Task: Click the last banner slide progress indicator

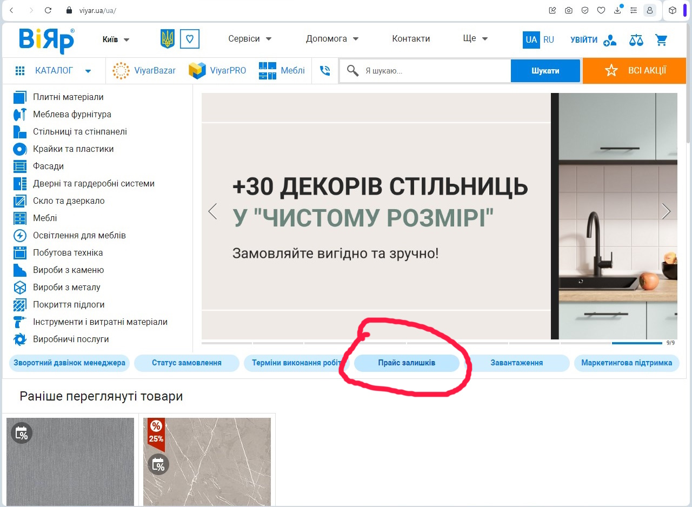Action: [x=637, y=343]
